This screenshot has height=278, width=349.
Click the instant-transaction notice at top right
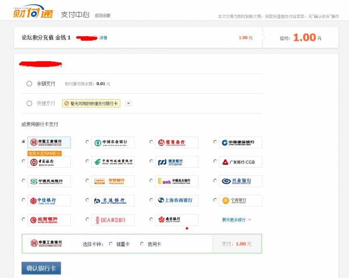(x=278, y=16)
